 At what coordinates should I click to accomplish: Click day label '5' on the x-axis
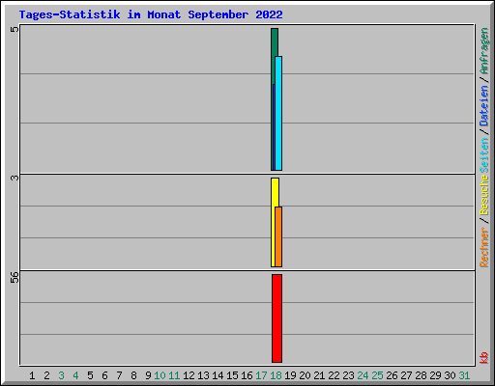click(90, 375)
